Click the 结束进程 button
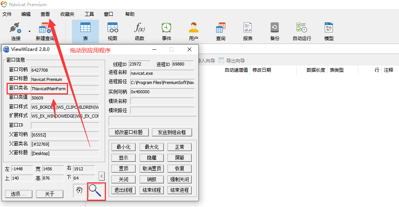This screenshot has width=399, height=207. pos(179,190)
